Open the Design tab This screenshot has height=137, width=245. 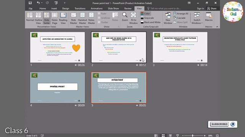pyautogui.click(x=65, y=8)
